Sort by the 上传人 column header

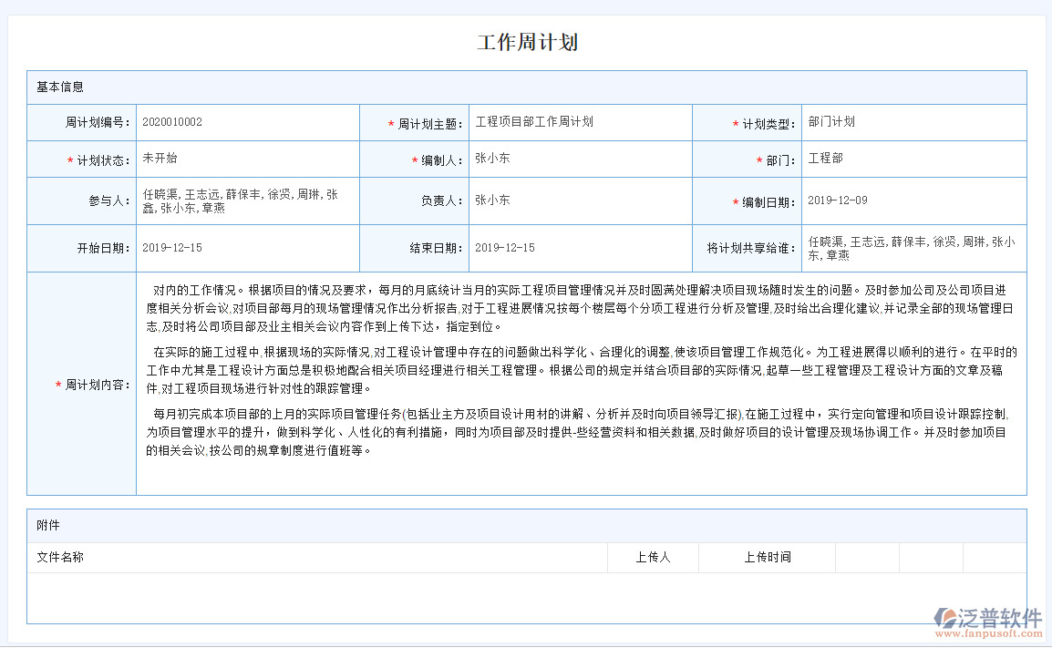(x=653, y=557)
